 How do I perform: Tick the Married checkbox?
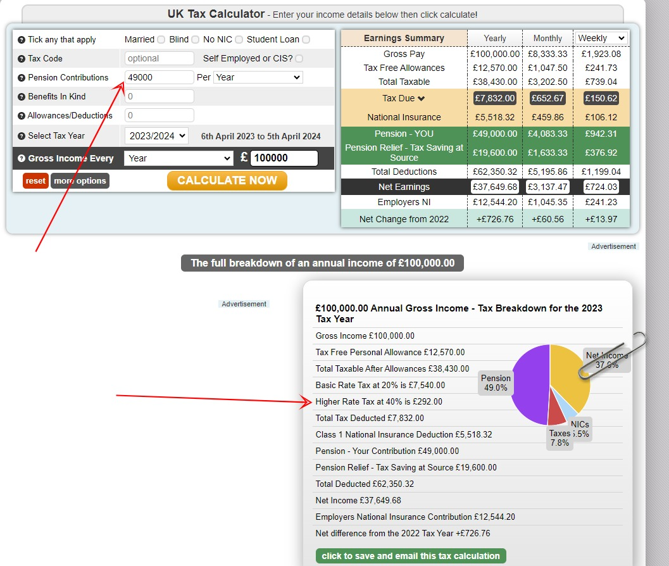161,40
